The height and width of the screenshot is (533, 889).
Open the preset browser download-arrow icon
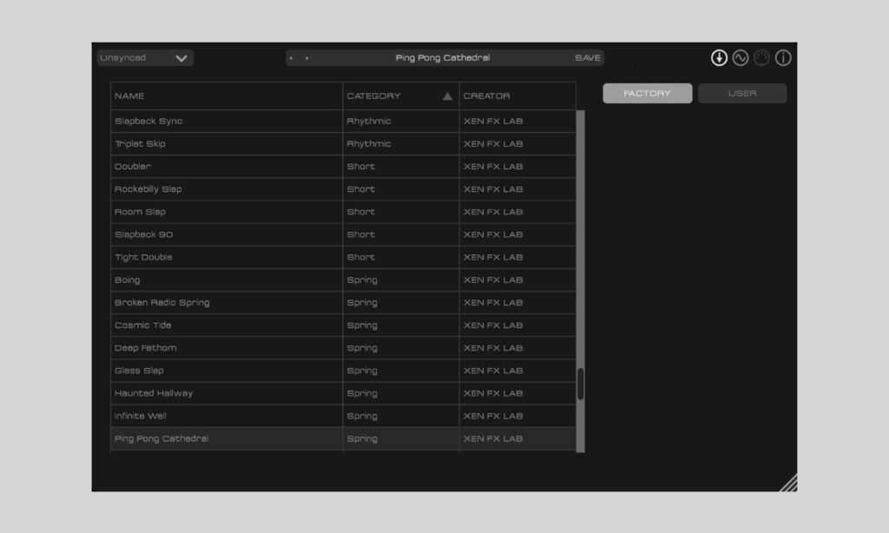(719, 58)
